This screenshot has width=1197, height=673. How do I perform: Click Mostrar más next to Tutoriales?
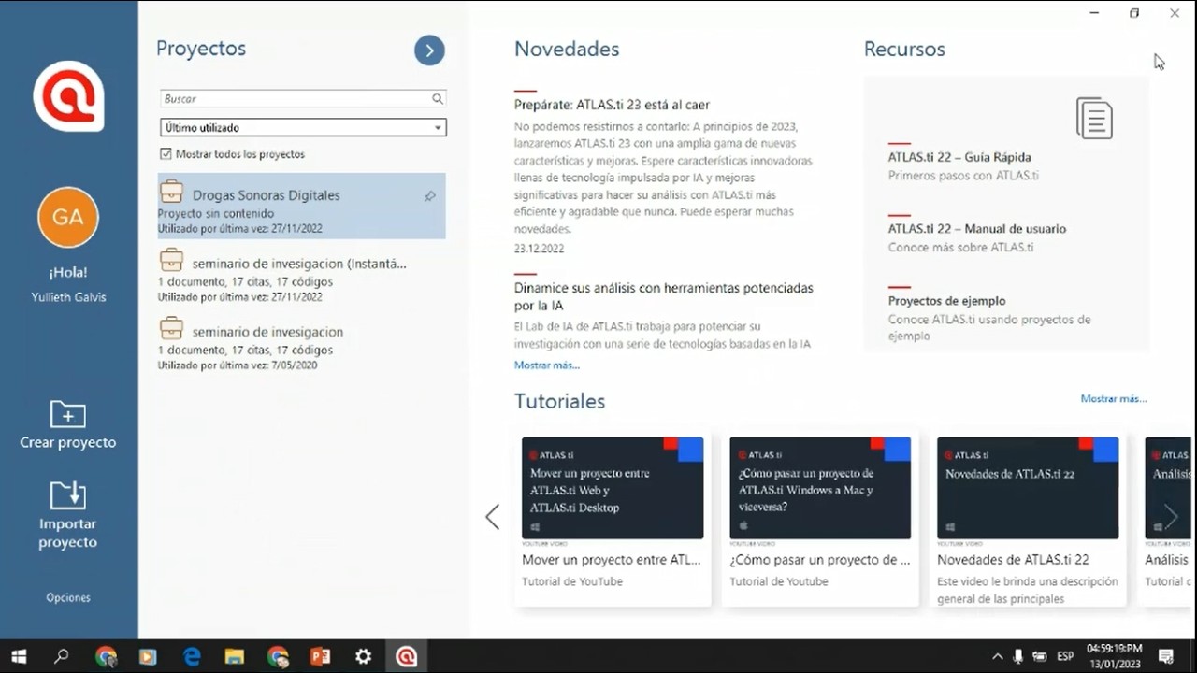click(x=1114, y=398)
